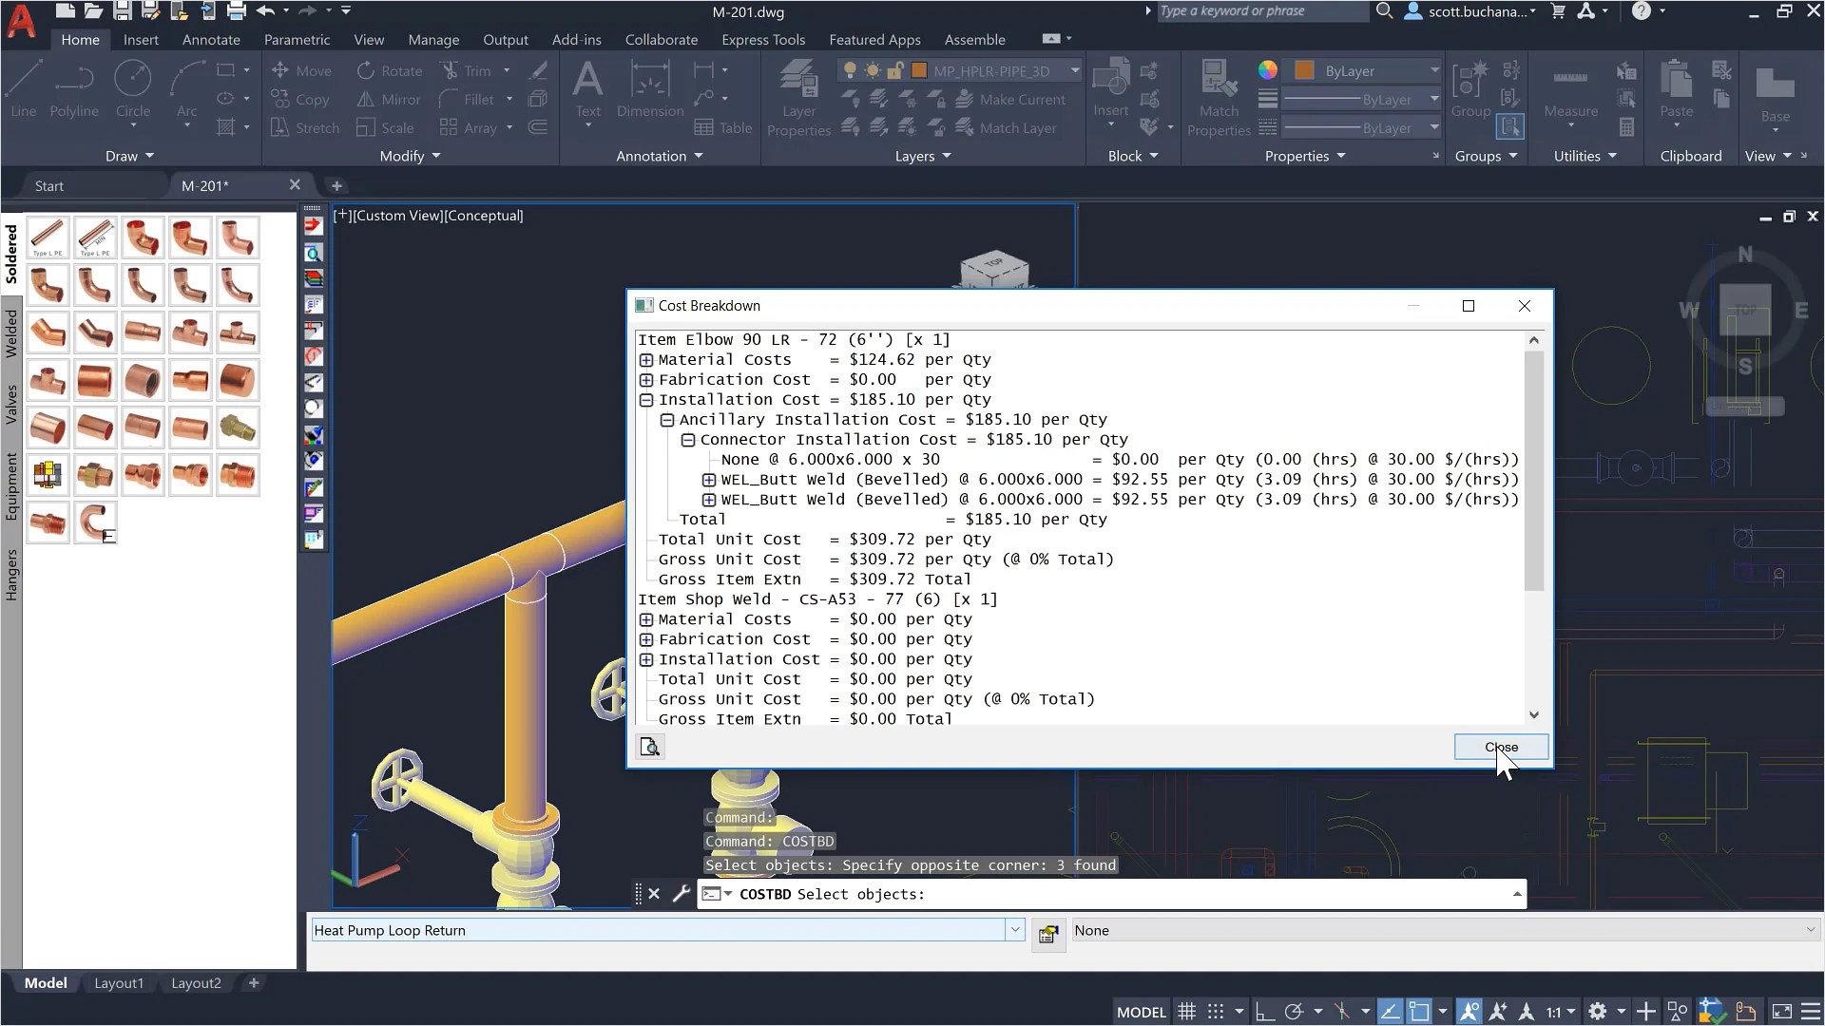Click the print preview icon in Cost Breakdown dialog
Screen dimensions: 1825x1026
pos(650,747)
